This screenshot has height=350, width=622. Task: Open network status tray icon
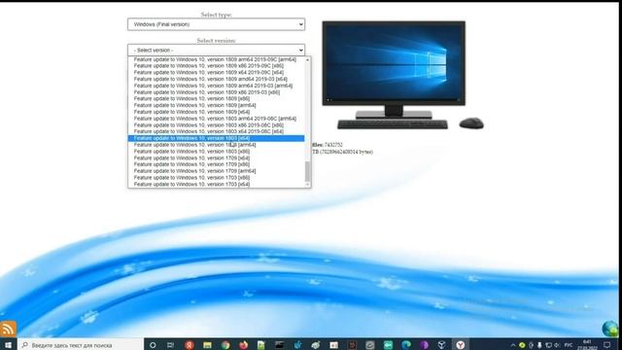[x=548, y=345]
